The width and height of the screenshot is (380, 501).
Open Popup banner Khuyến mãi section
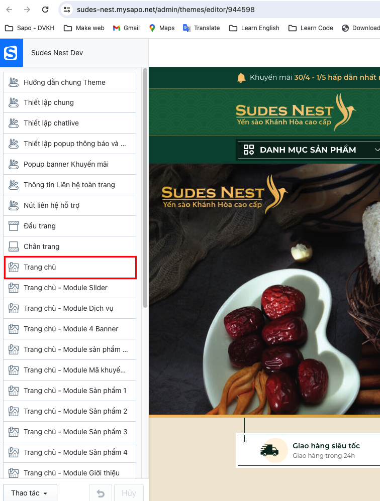point(70,164)
